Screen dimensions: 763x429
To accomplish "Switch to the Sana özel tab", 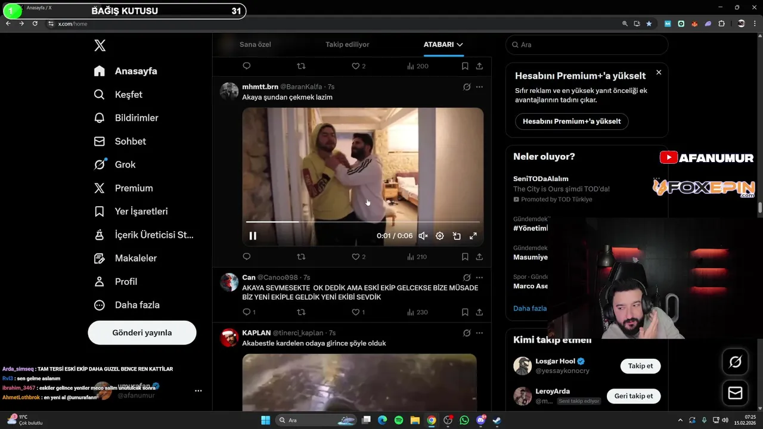I will [255, 45].
